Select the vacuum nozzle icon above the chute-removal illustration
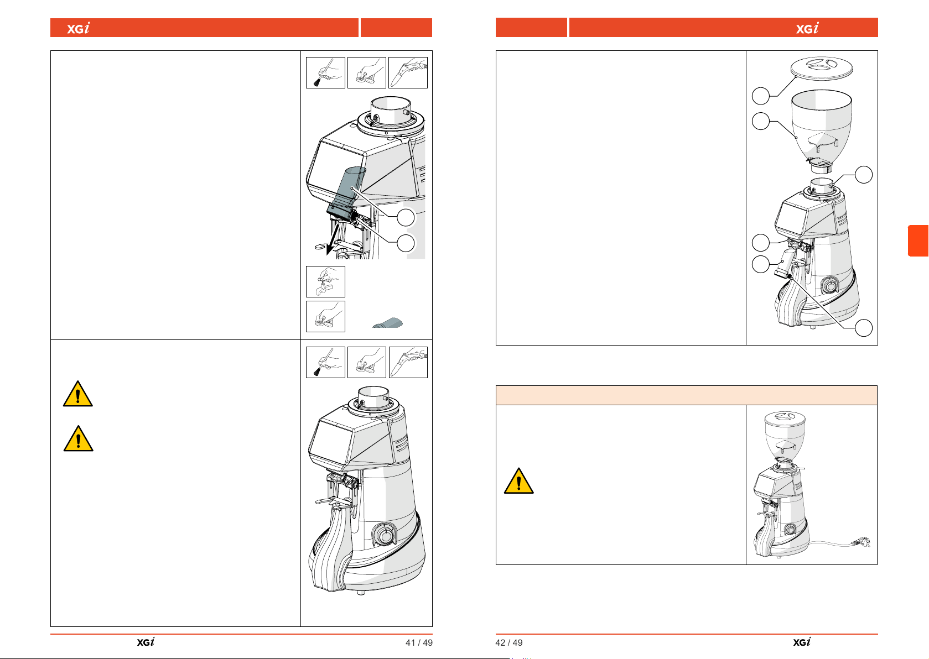The height and width of the screenshot is (659, 929). click(x=408, y=72)
